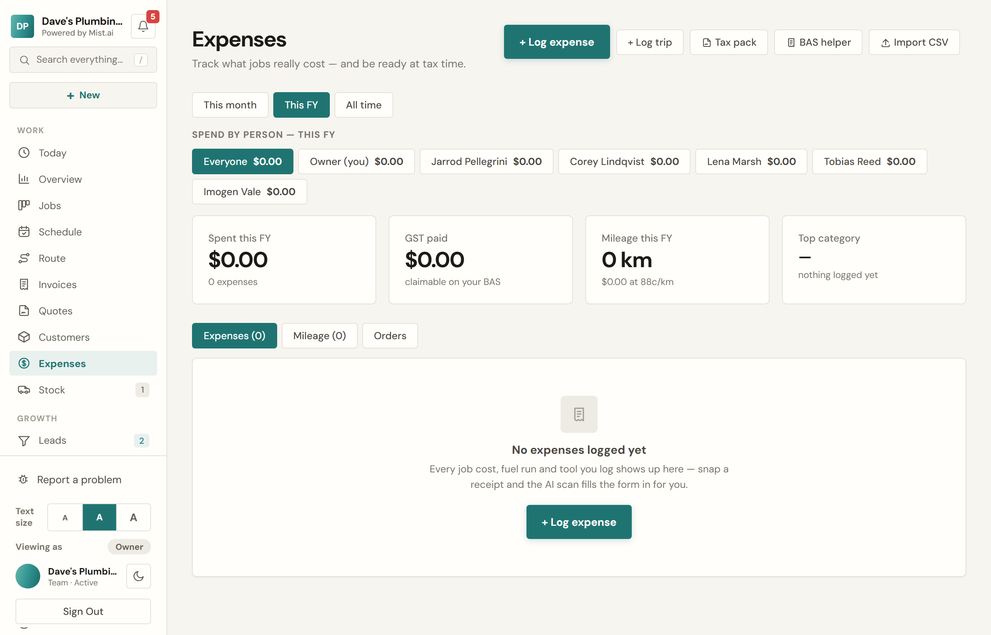Filter spend by Jarrod Pellegrini
991x635 pixels.
tap(487, 161)
